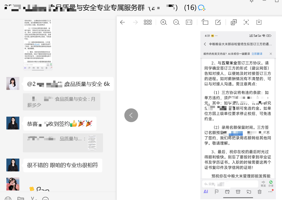Open the send file folder icon

click(21, 198)
